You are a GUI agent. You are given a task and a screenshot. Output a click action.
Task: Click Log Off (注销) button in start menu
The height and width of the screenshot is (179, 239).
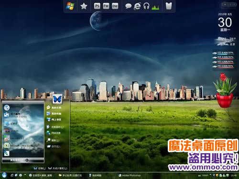coord(40,168)
